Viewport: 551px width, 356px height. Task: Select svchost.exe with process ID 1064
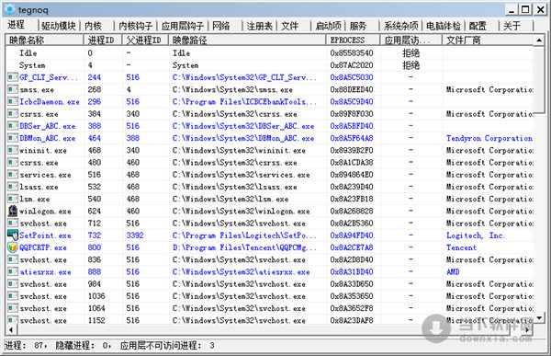pyautogui.click(x=269, y=308)
